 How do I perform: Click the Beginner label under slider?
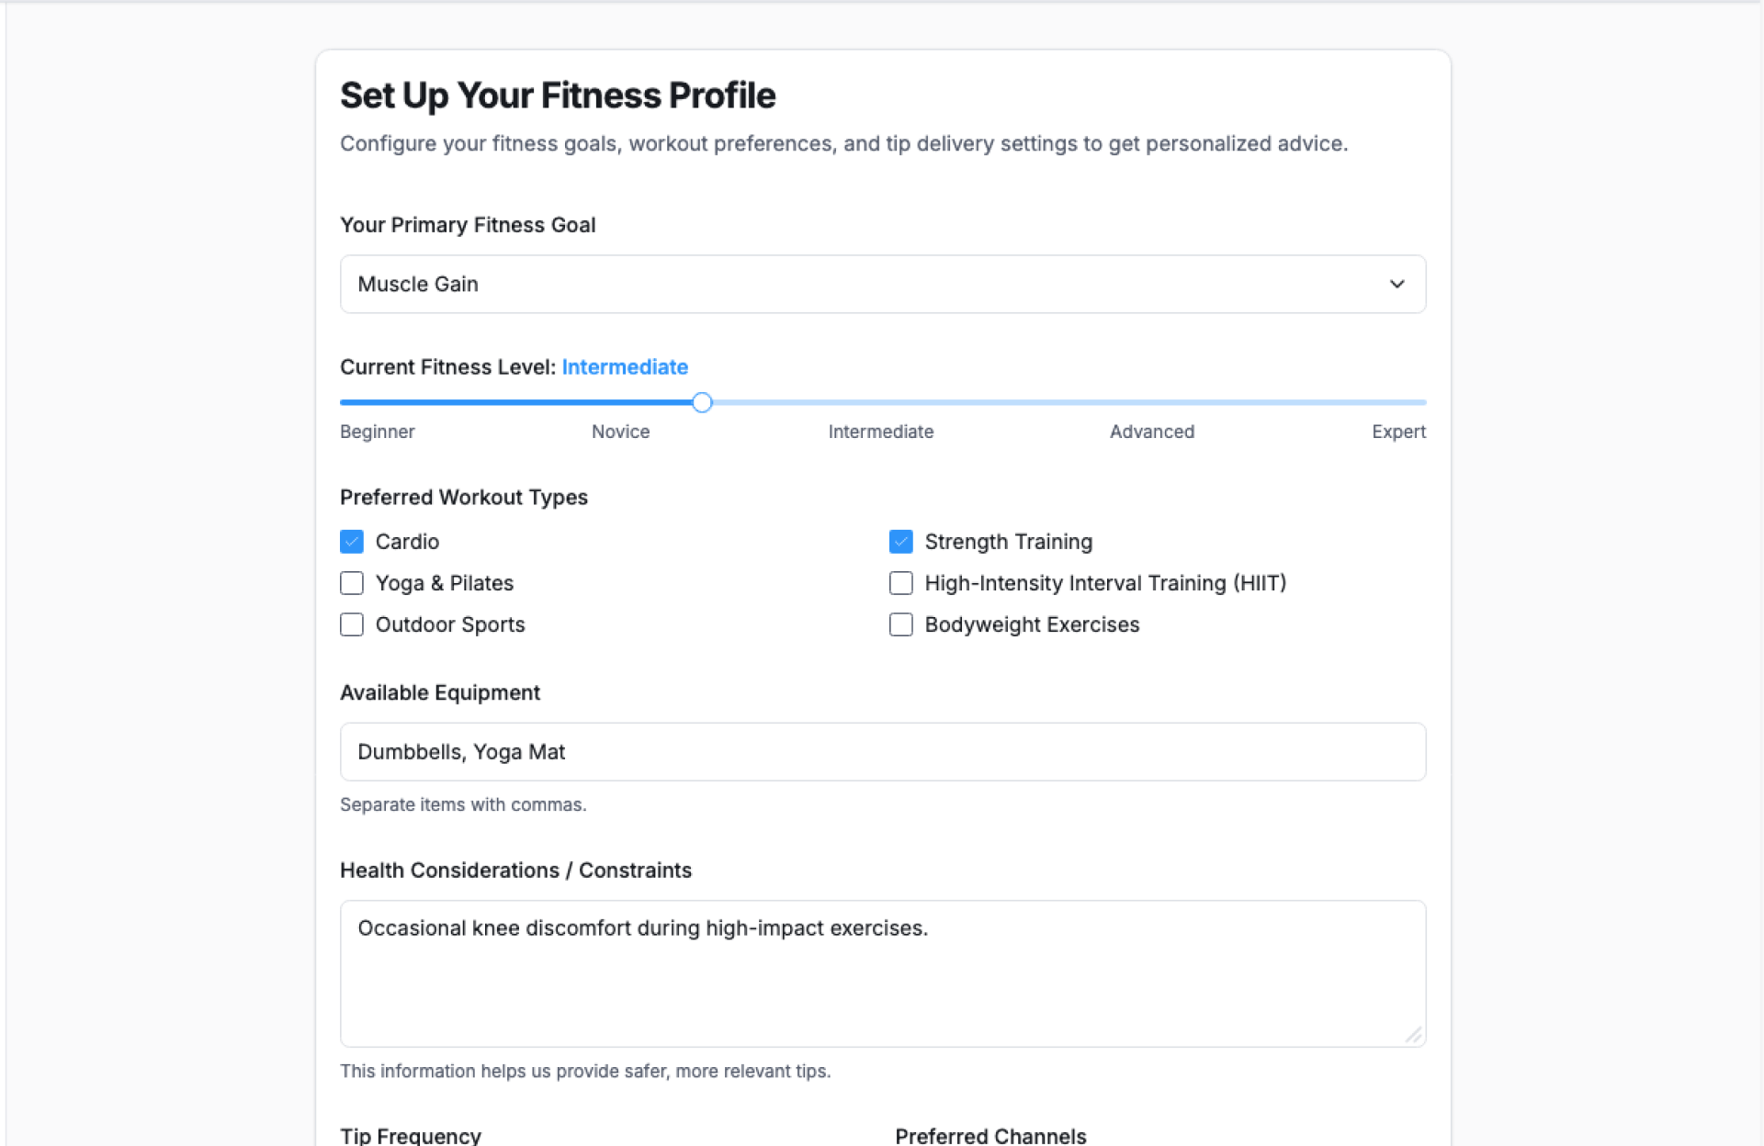coord(377,432)
